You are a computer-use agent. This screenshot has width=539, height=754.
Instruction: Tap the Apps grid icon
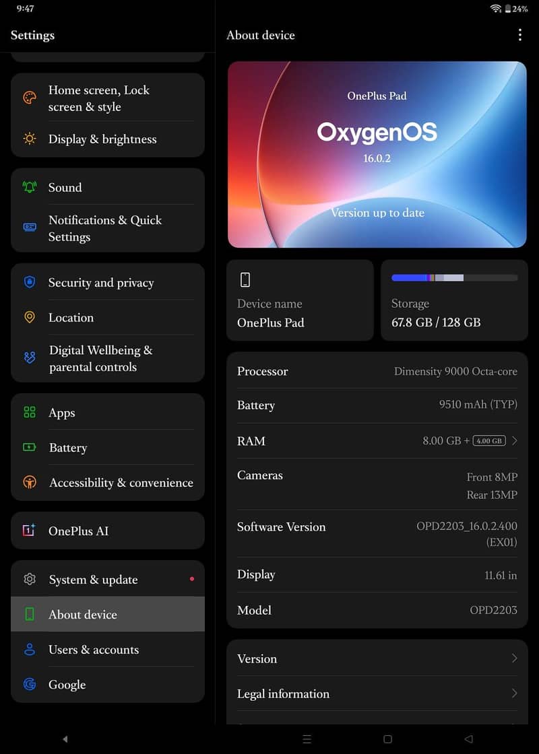click(30, 412)
